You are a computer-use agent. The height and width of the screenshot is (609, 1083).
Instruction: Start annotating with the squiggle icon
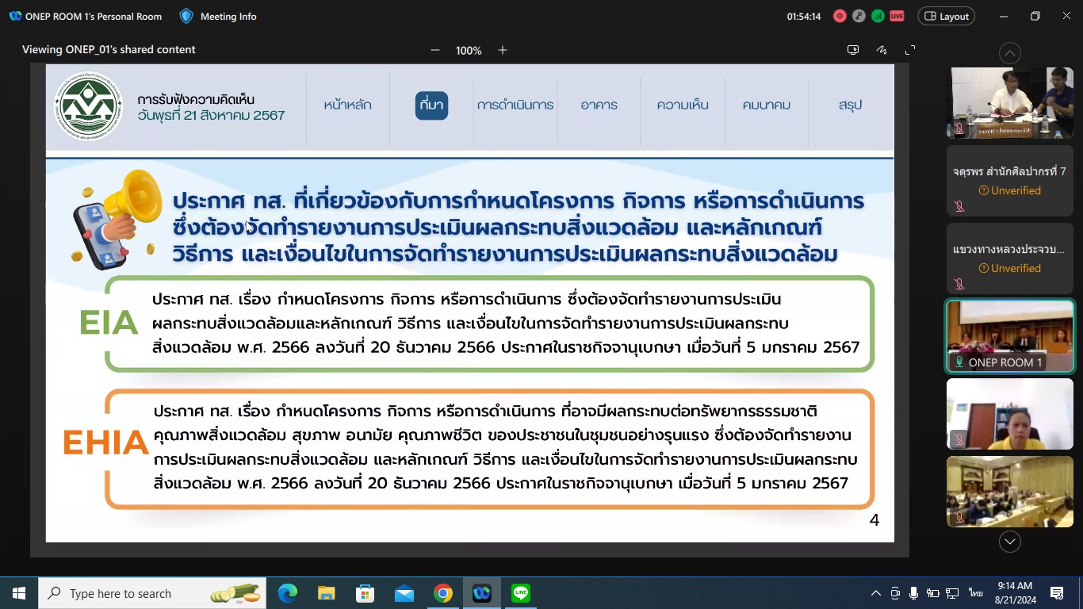[882, 50]
